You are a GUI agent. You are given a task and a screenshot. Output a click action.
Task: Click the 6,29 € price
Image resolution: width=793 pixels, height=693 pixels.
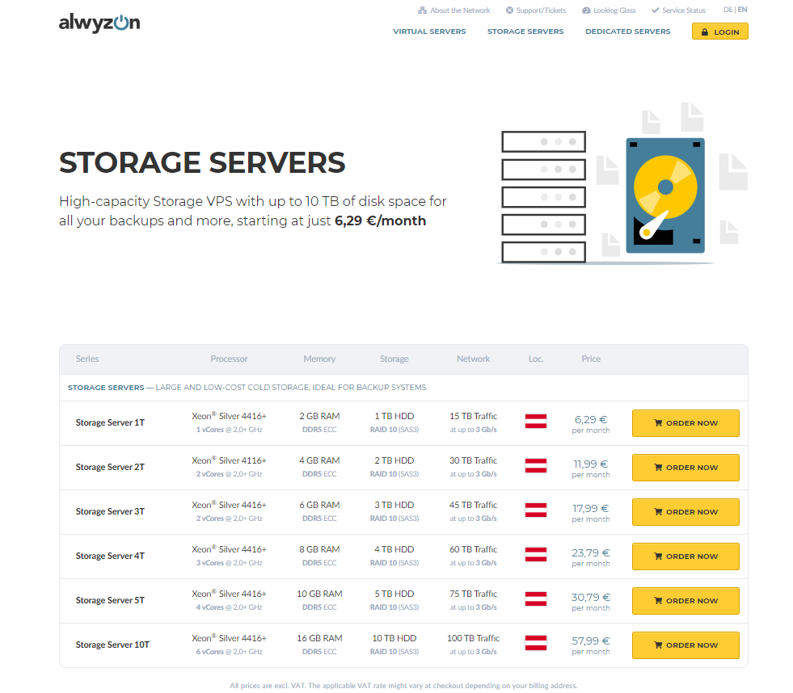click(x=591, y=419)
